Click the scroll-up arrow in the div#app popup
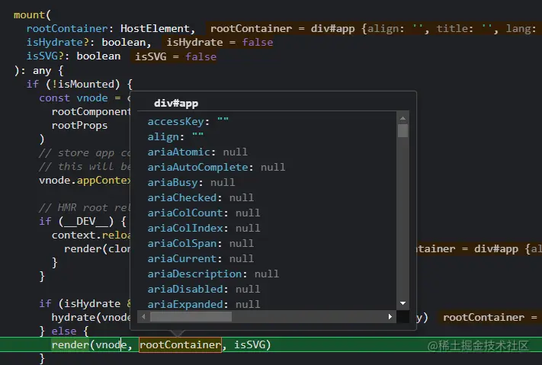Image resolution: width=542 pixels, height=365 pixels. click(x=402, y=118)
